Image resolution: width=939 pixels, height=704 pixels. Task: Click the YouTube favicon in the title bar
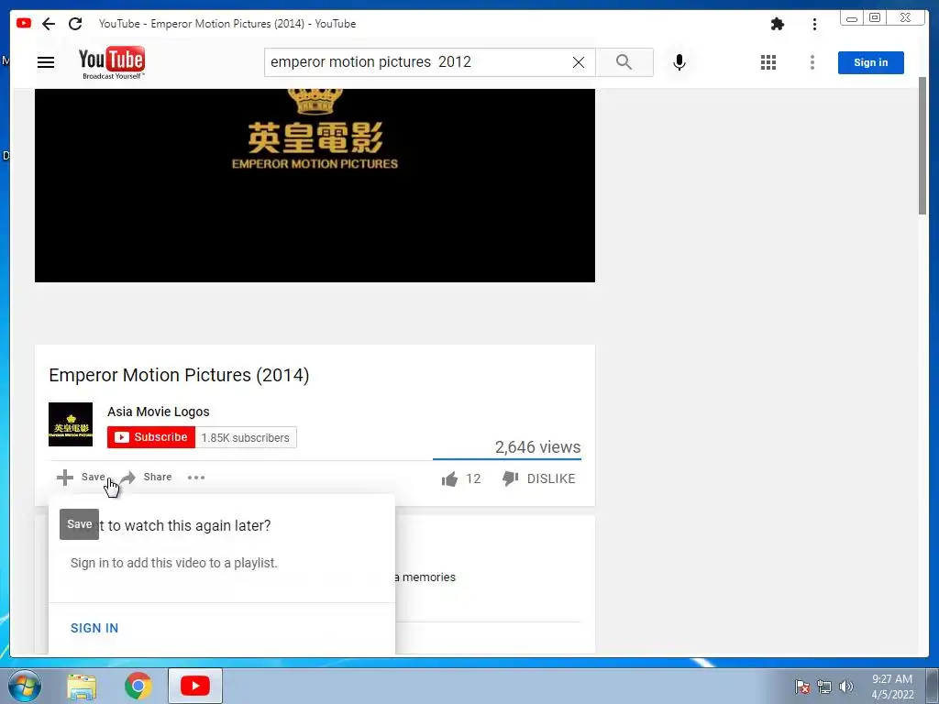(x=24, y=23)
